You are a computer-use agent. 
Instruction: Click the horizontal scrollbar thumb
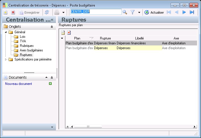pyautogui.click(x=88, y=127)
